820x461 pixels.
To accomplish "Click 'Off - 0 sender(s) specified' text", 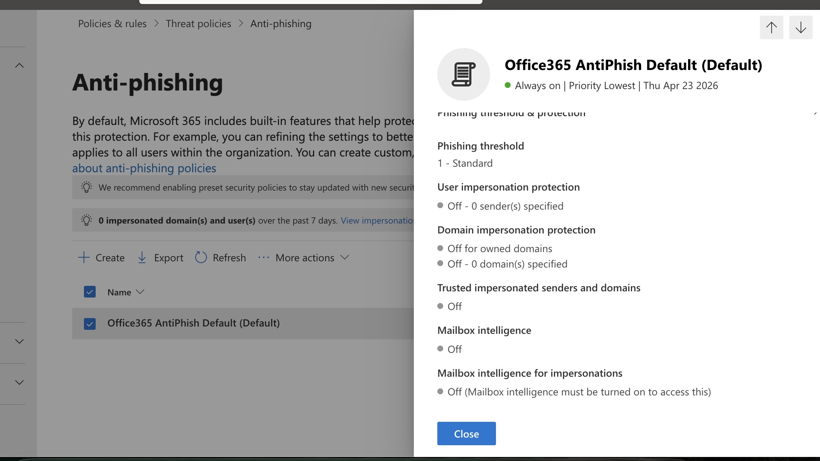I will click(505, 206).
